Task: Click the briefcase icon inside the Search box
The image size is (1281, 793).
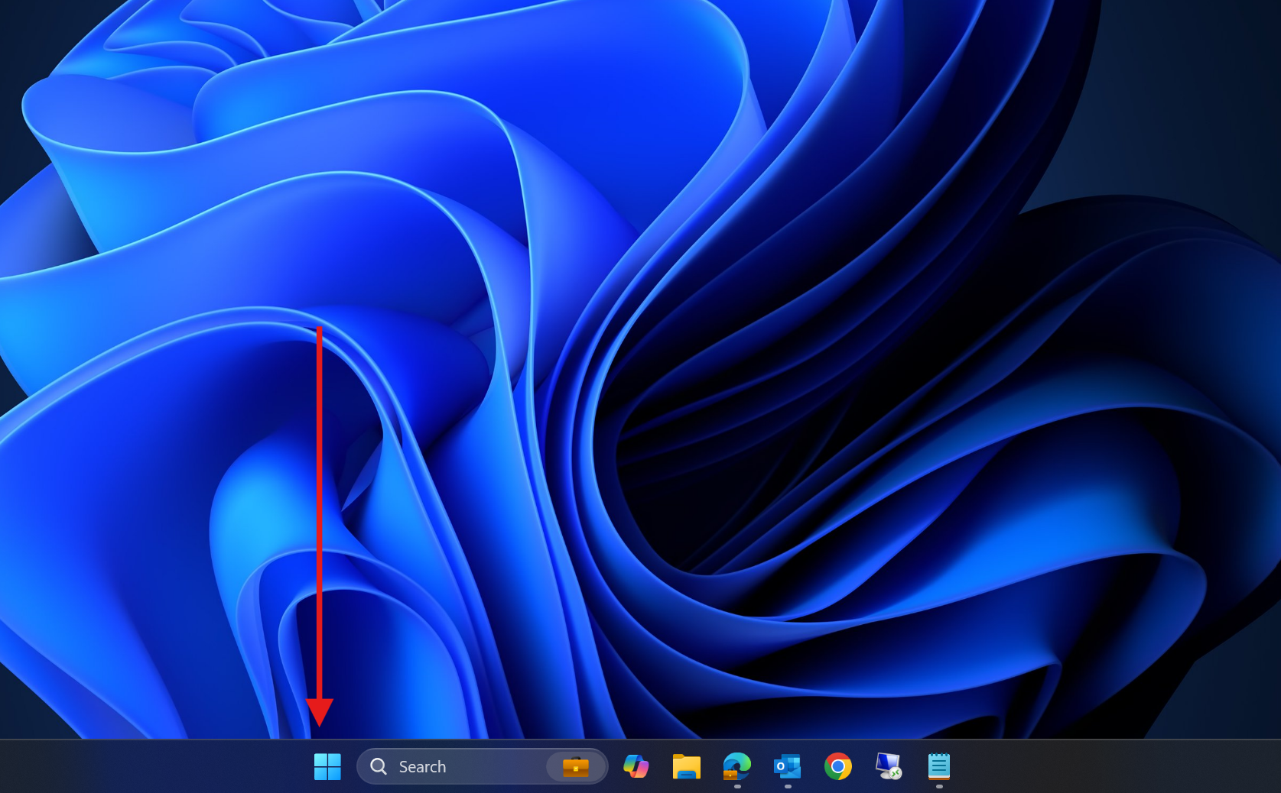Action: (x=576, y=766)
